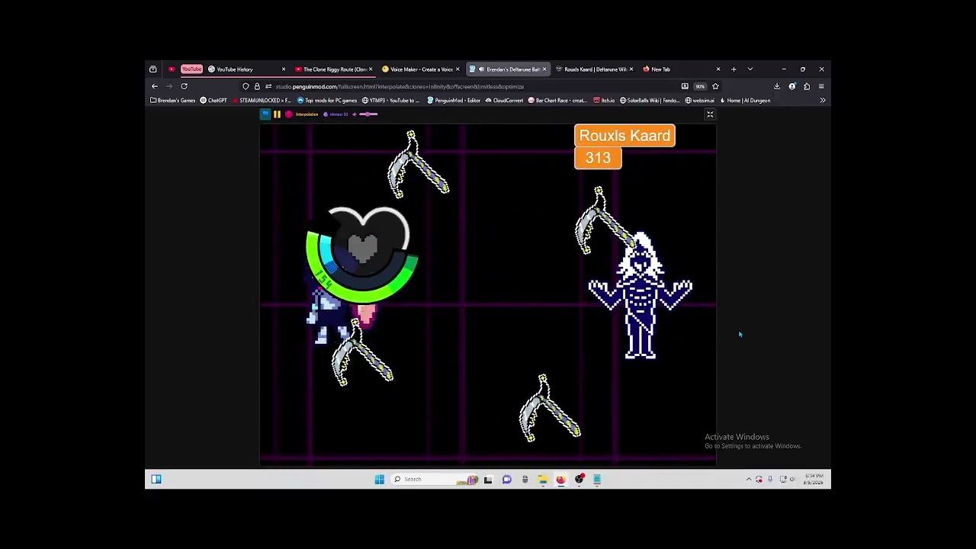Open the extensions puzzle icon
This screenshot has height=549, width=976.
pos(807,86)
